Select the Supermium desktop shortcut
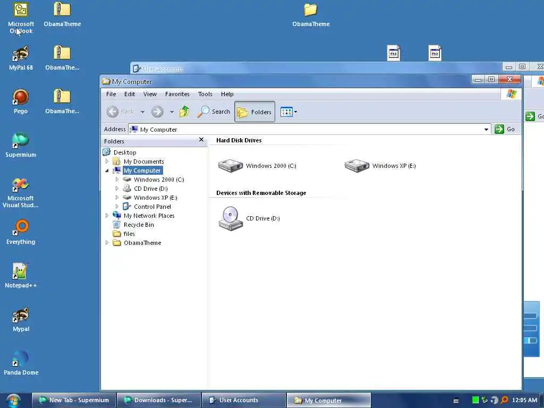 tap(21, 144)
